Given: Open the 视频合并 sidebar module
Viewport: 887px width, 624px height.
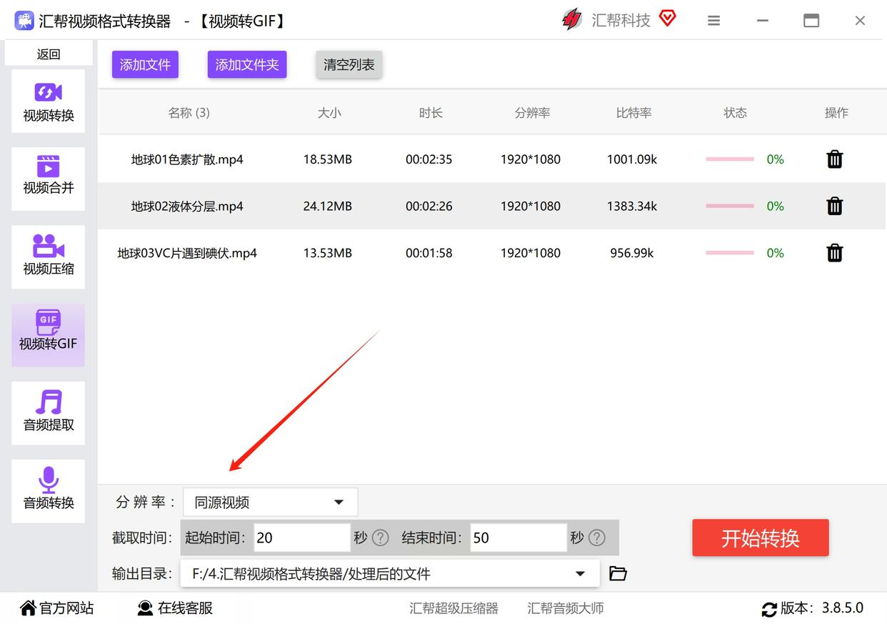Looking at the screenshot, I should coord(49,176).
